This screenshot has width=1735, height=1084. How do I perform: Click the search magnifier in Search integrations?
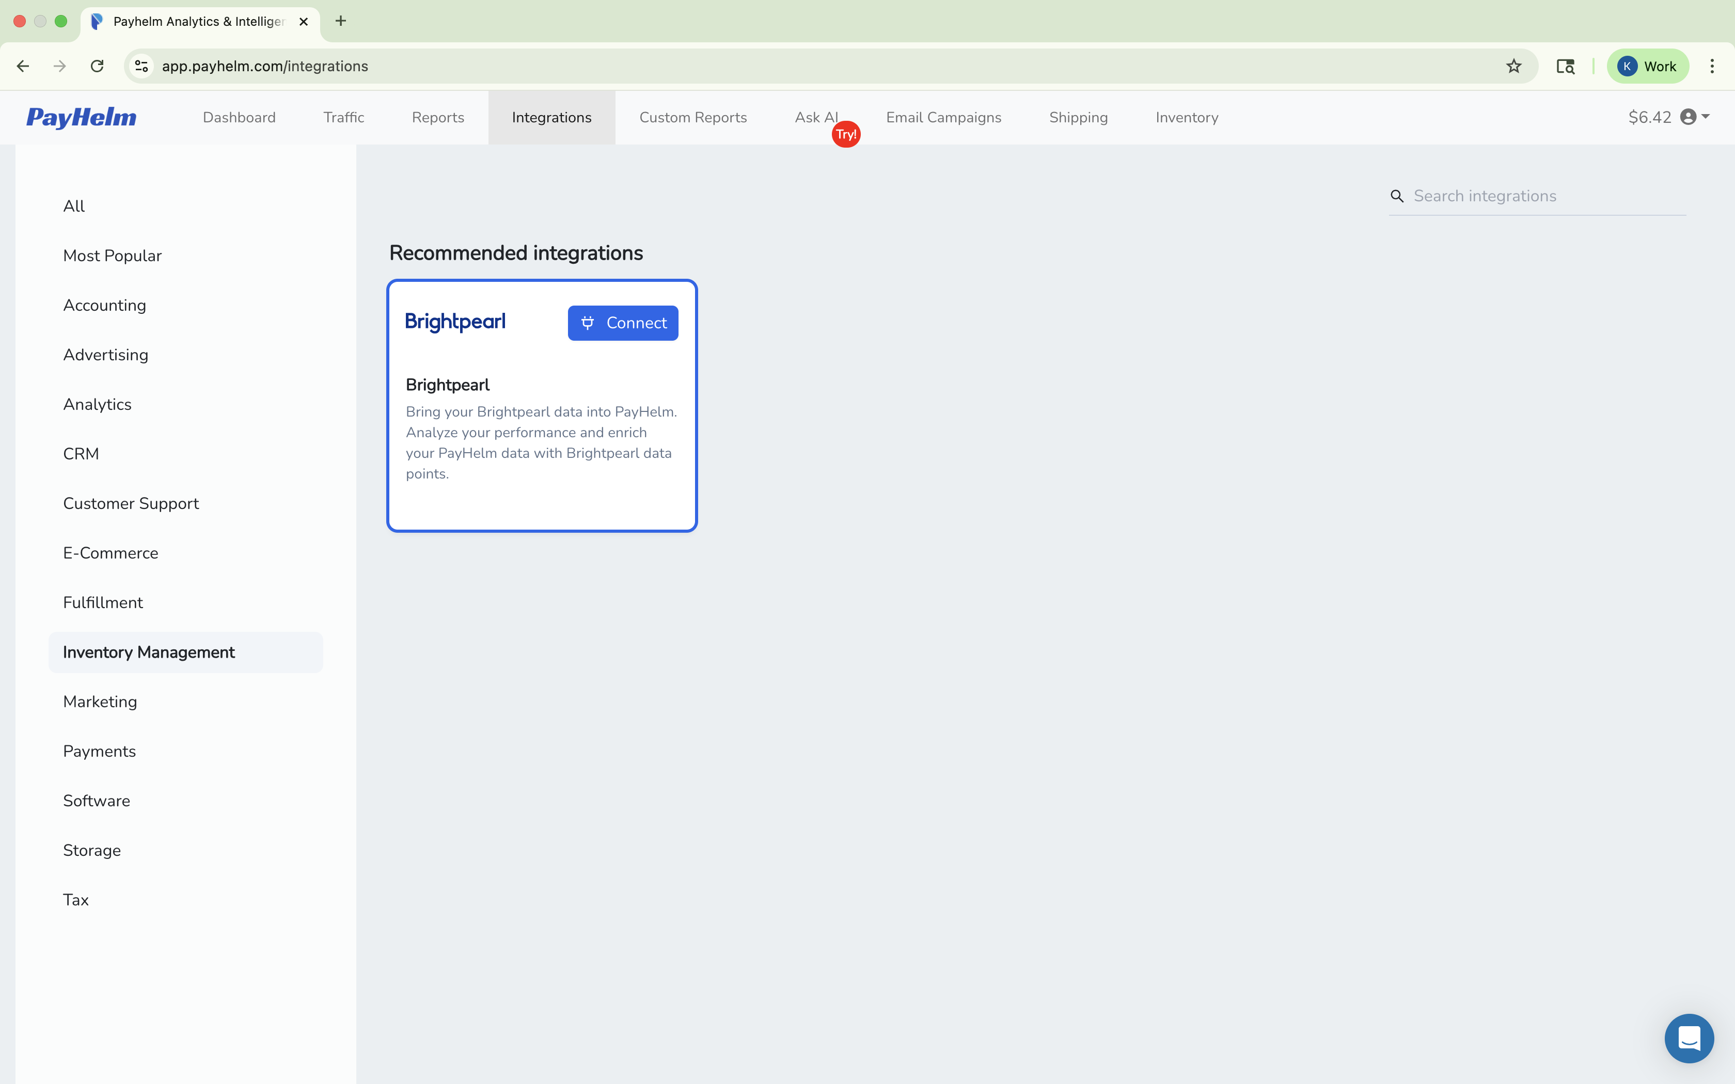click(x=1397, y=196)
